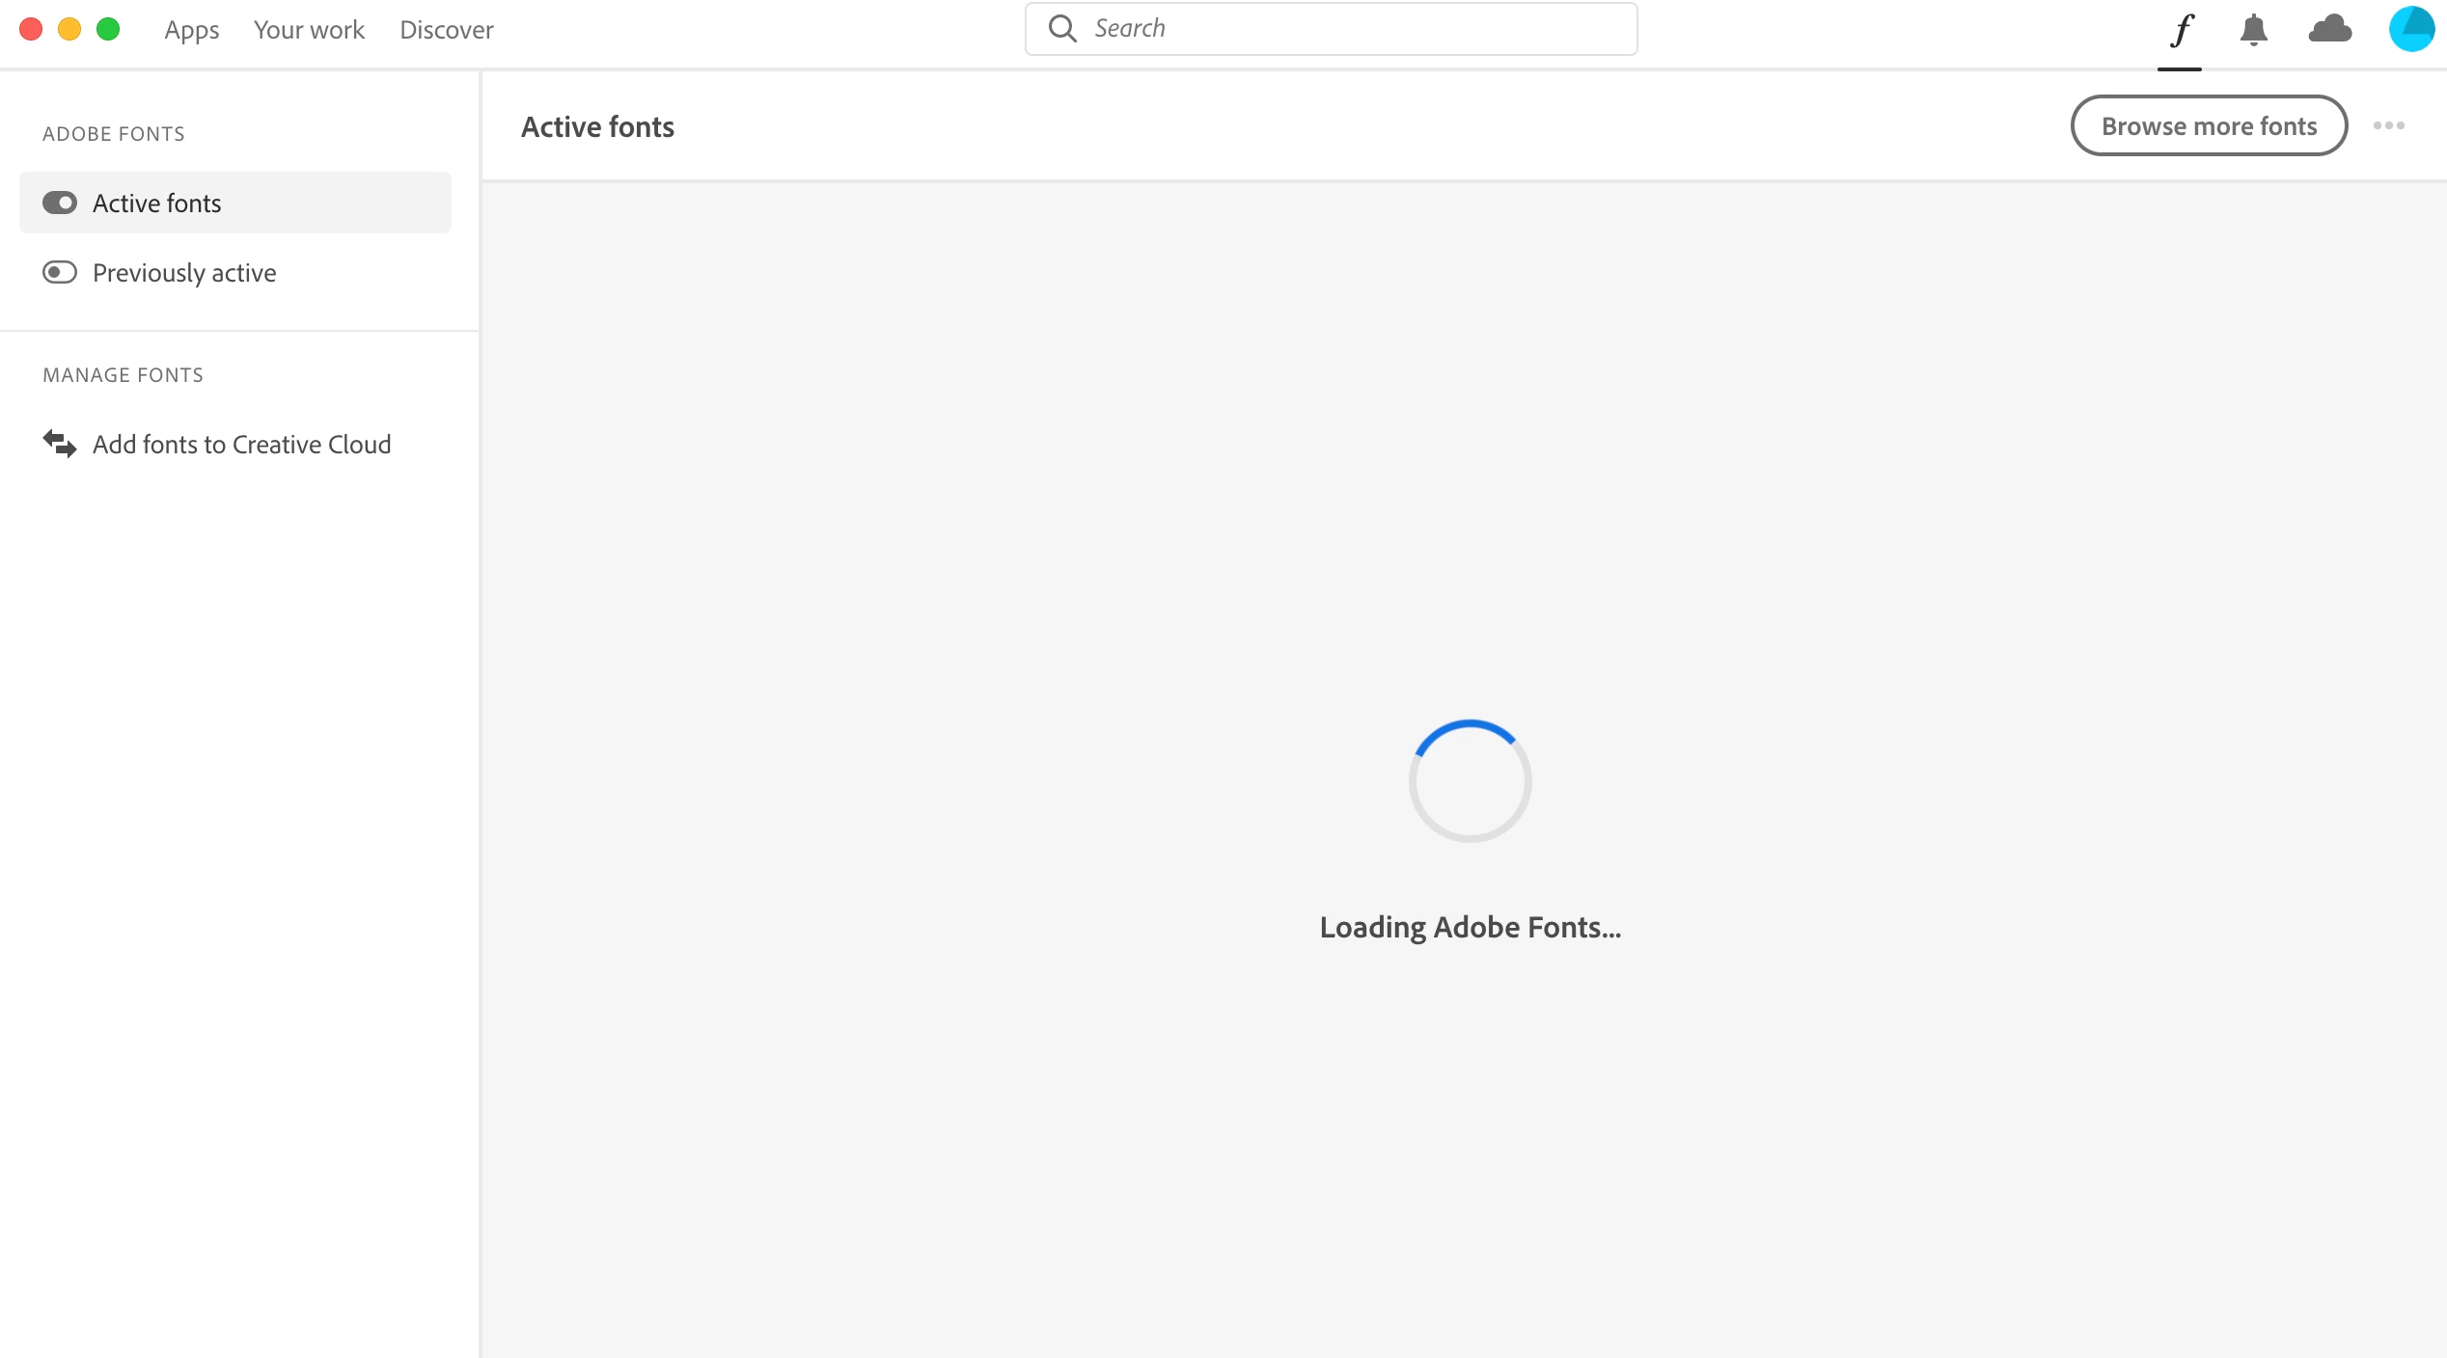This screenshot has height=1358, width=2447.
Task: Select Add fonts to Creative Cloud
Action: click(x=241, y=444)
